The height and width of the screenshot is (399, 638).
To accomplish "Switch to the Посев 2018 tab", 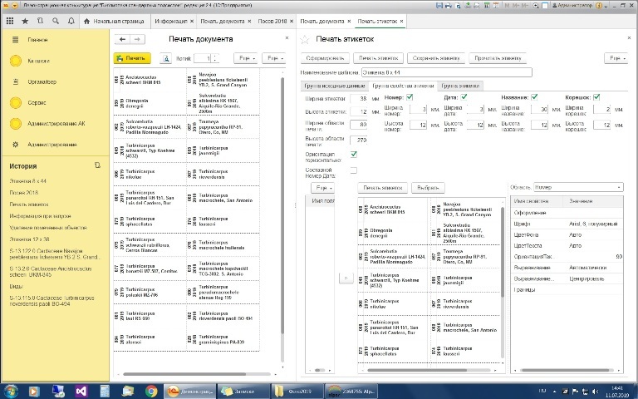I will [x=272, y=18].
